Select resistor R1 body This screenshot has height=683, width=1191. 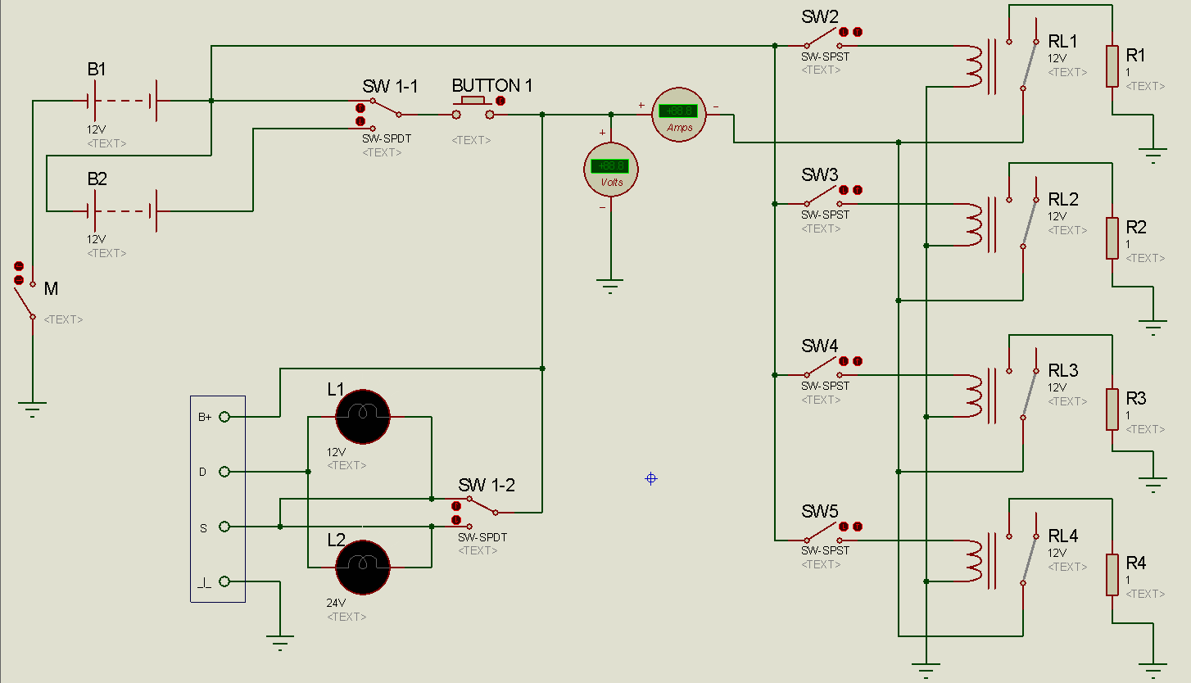[1112, 66]
